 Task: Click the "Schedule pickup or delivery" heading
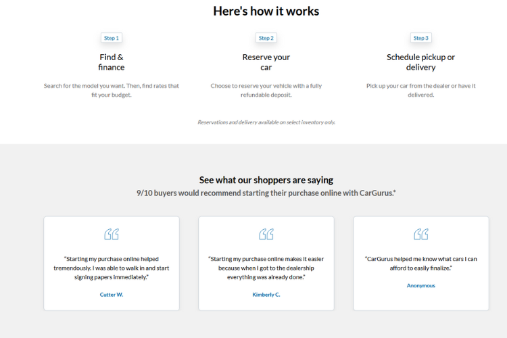coord(420,62)
